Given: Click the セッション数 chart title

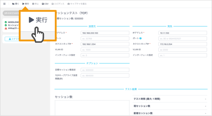Looking at the screenshot, I should [x=64, y=97].
